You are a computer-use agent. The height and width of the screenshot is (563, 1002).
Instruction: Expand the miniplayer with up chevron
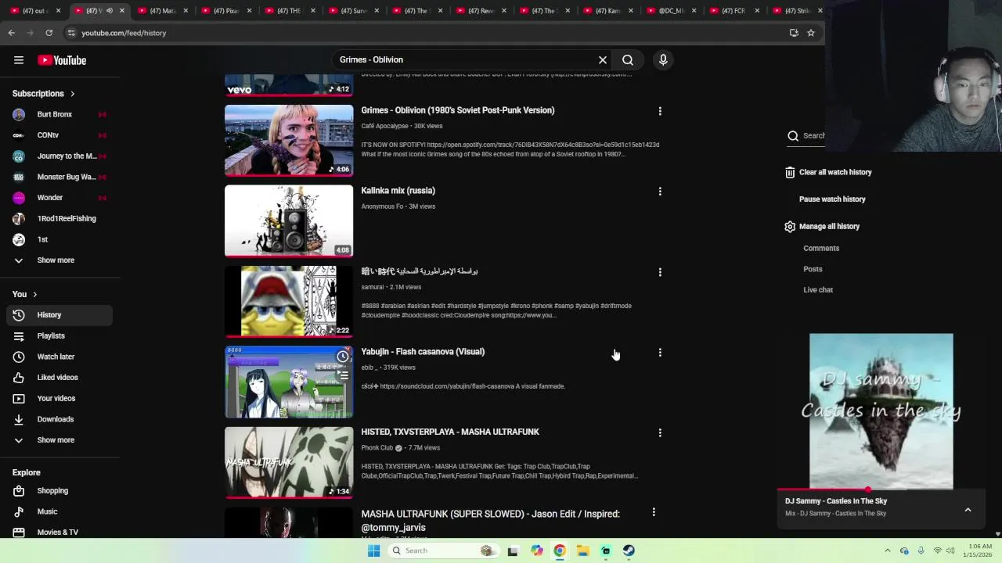click(968, 510)
